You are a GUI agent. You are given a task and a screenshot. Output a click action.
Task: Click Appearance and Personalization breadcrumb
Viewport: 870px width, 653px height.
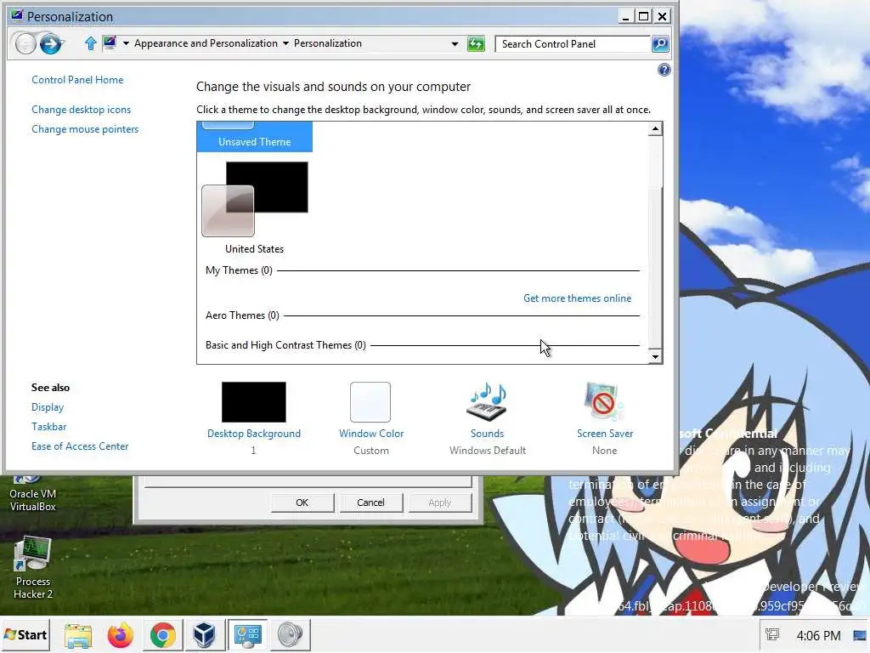[x=206, y=43]
